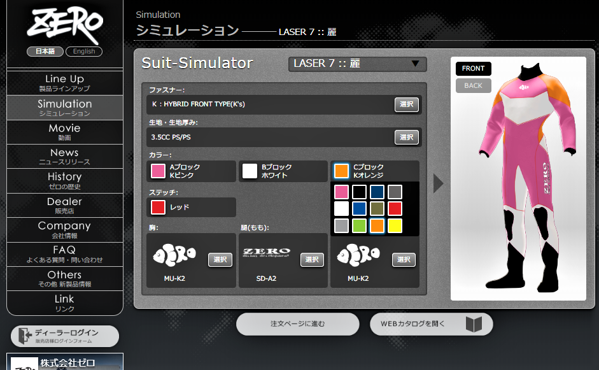Pick the navy blue swatch in the palette
599x370 pixels.
tap(377, 192)
